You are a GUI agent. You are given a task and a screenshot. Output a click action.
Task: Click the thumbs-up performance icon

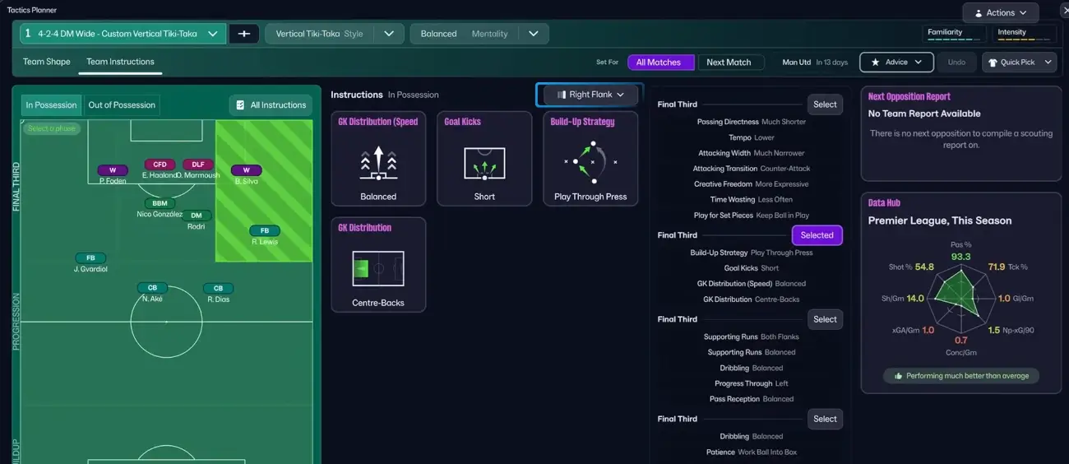pos(899,376)
